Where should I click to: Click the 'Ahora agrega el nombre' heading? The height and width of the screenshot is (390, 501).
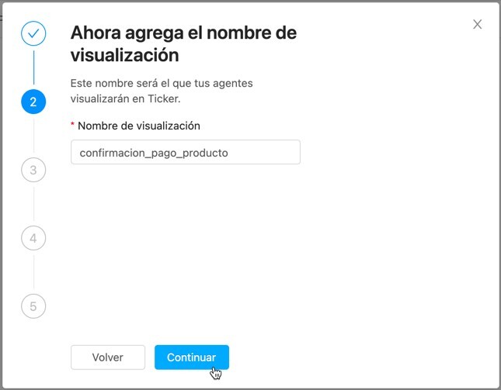tap(183, 33)
